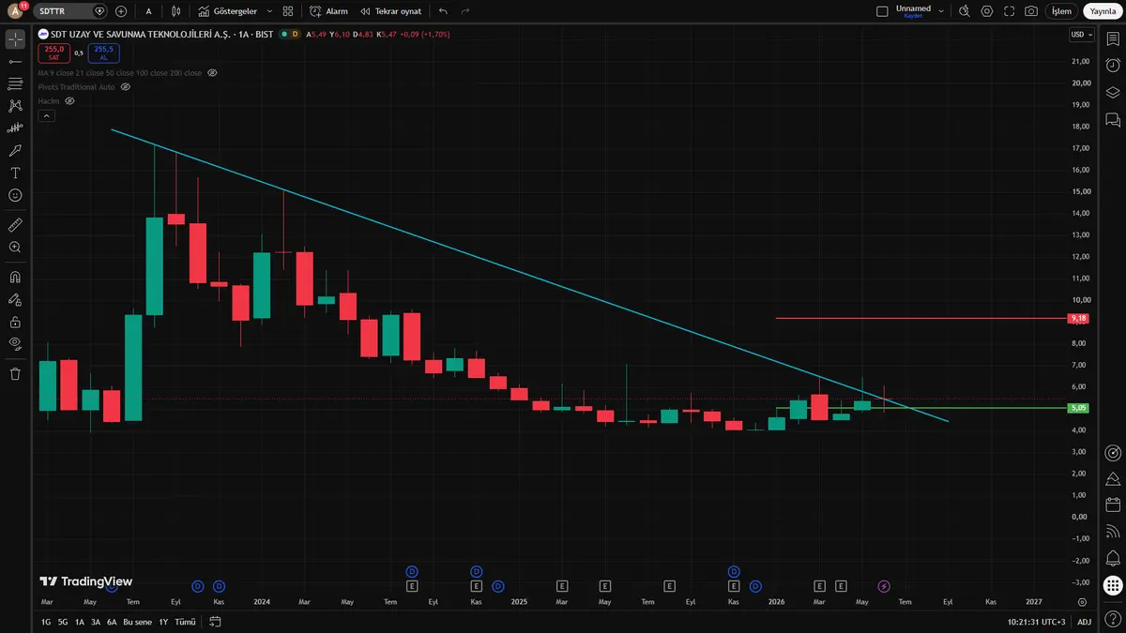The width and height of the screenshot is (1126, 633).
Task: Select the Bu sene date range
Action: [x=137, y=622]
